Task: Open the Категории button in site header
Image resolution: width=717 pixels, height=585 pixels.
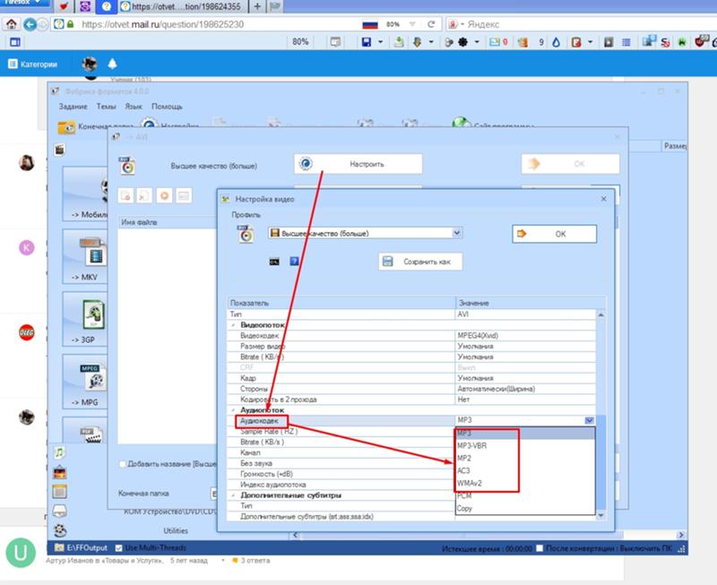Action: tap(33, 64)
